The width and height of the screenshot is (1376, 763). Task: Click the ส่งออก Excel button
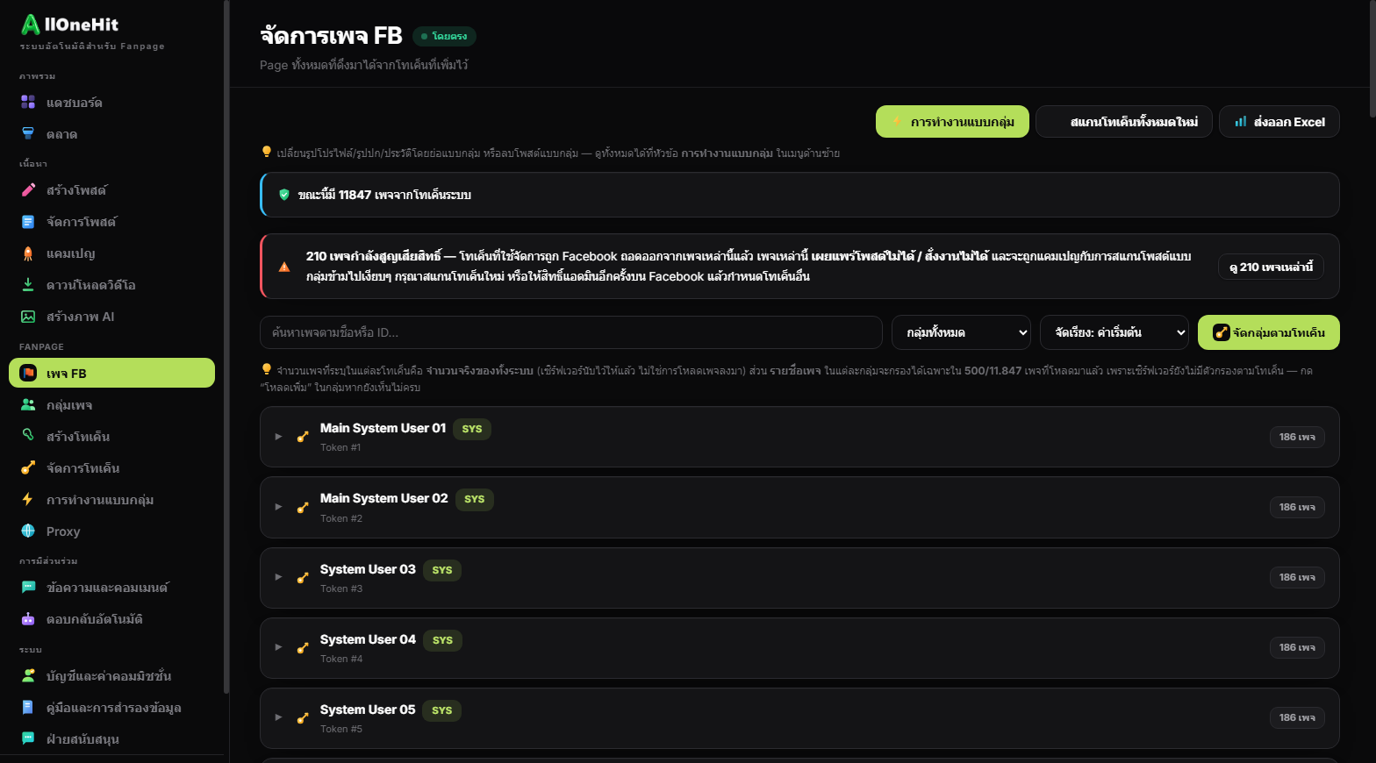(1279, 122)
